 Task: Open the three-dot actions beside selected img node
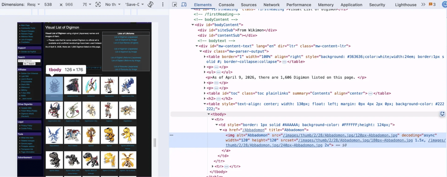(172, 135)
